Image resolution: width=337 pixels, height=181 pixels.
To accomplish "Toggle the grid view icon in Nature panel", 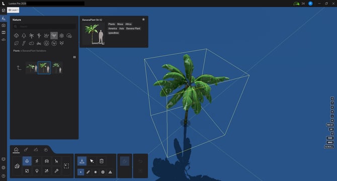I will pyautogui.click(x=74, y=57).
